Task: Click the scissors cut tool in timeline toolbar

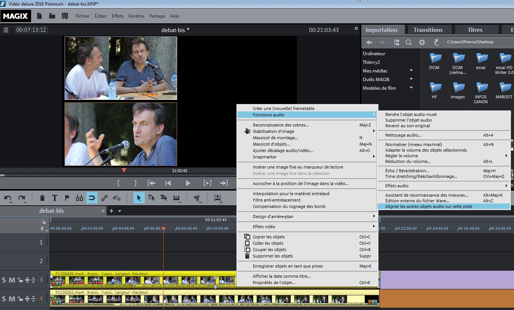Action: click(x=197, y=198)
